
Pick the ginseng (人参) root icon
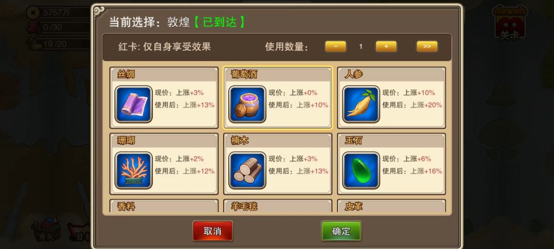click(x=361, y=105)
